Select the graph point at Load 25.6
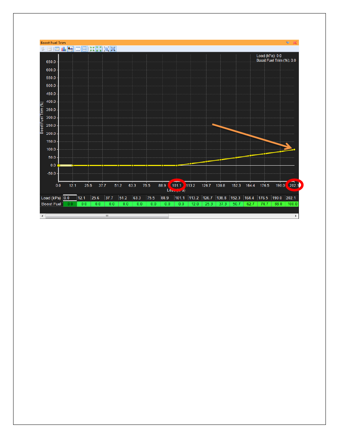Viewport: 339px width, 438px height. [88, 165]
